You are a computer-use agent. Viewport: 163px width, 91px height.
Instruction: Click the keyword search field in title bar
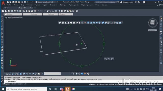[106, 2]
